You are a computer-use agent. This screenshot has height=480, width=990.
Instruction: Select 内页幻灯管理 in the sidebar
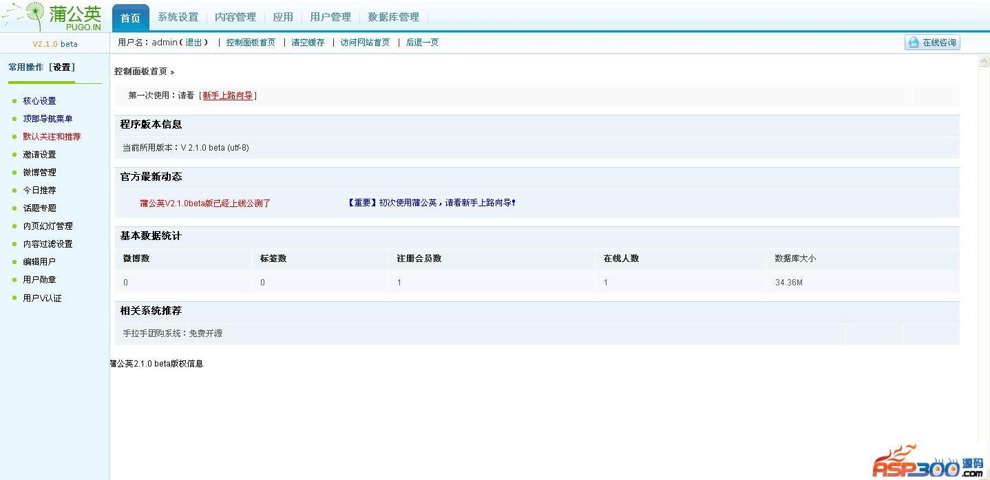click(x=48, y=226)
